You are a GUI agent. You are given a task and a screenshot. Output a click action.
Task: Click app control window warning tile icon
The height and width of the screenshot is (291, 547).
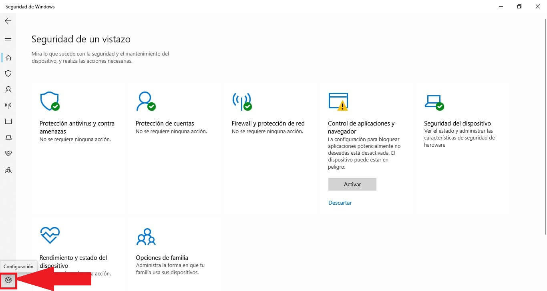338,102
